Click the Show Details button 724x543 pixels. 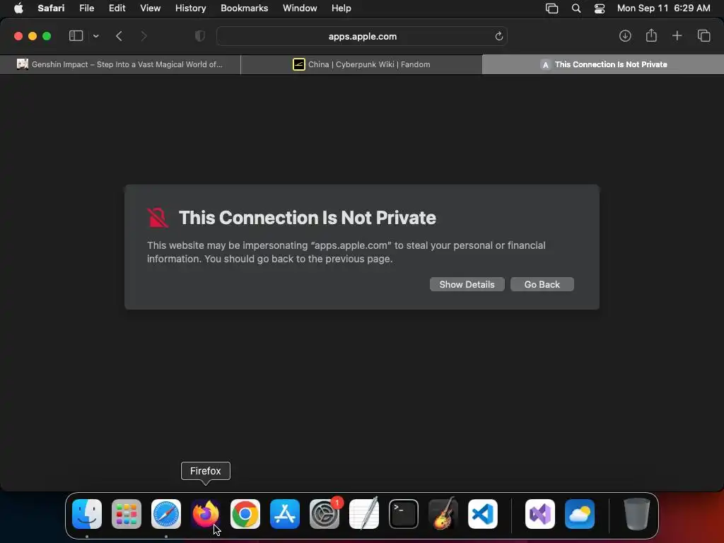467,284
